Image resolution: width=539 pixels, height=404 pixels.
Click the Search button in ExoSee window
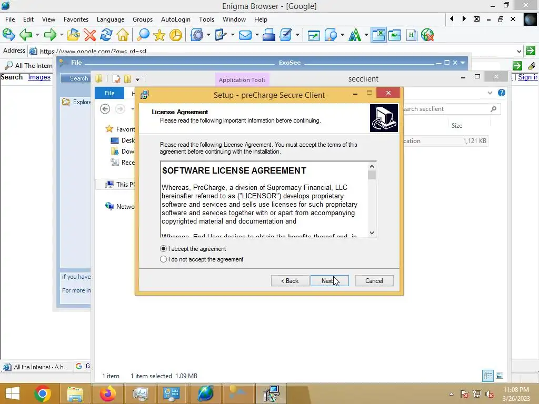tap(76, 78)
